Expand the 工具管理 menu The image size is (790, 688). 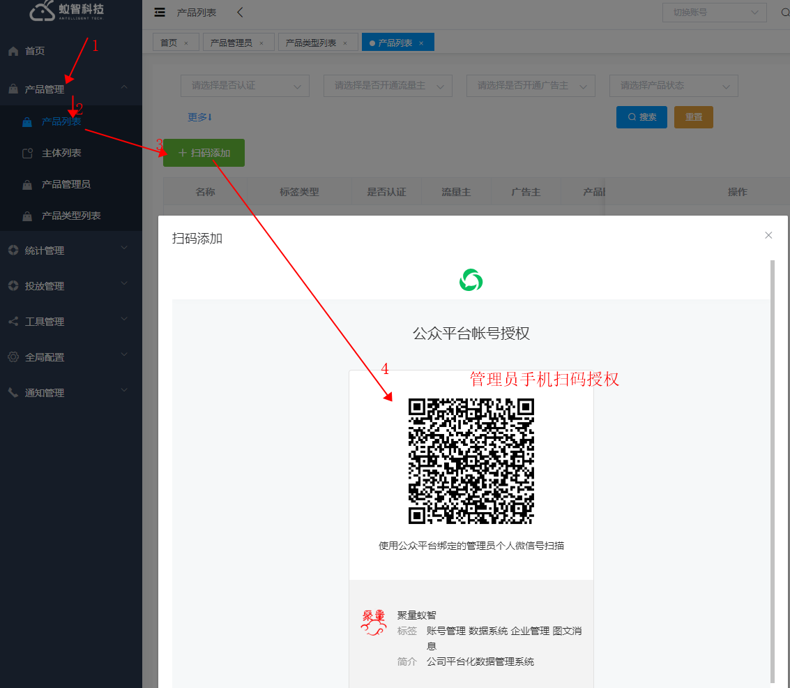point(124,319)
